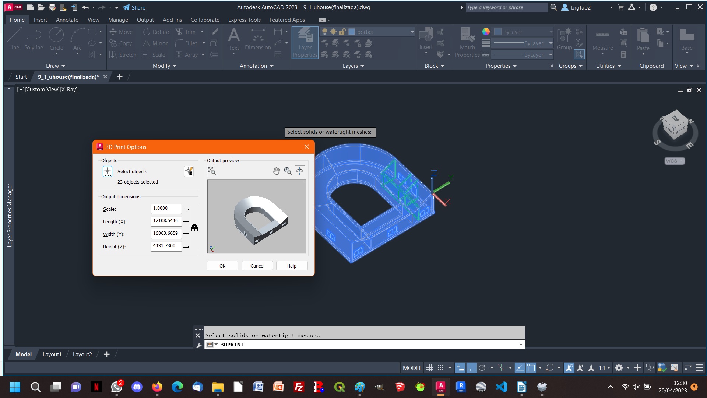Open File Explorer from the Windows taskbar
This screenshot has height=398, width=707.
pyautogui.click(x=218, y=387)
